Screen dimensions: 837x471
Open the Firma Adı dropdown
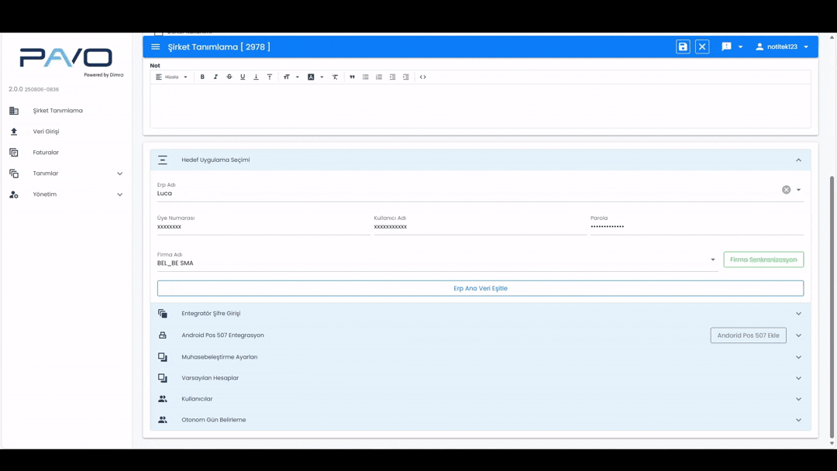tap(713, 260)
